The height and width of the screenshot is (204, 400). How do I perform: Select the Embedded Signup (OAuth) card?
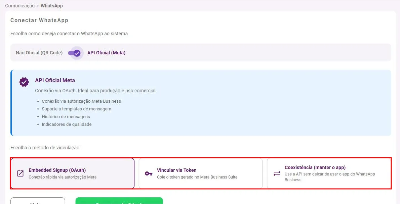tap(73, 173)
